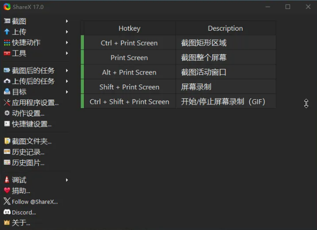Click the 应用程序设置 wrench icon
This screenshot has width=317, height=230.
[7, 102]
